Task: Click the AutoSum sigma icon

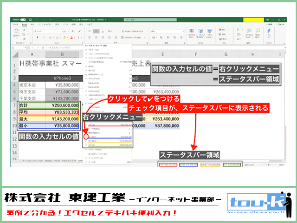Action: click(x=238, y=30)
